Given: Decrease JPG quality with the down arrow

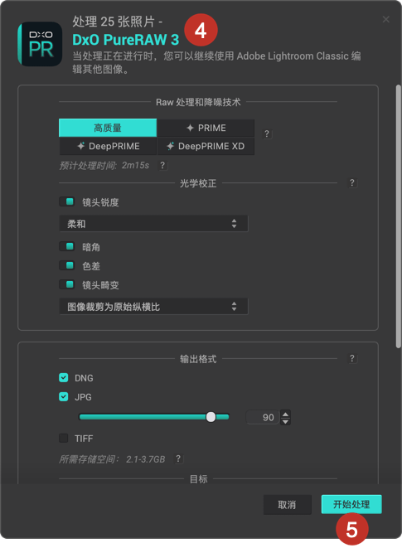Looking at the screenshot, I should pyautogui.click(x=286, y=421).
